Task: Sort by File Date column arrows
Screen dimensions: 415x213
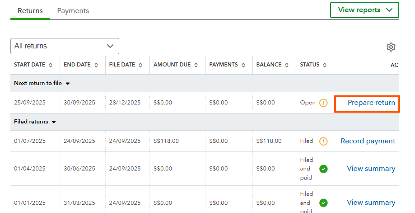Action: point(140,65)
